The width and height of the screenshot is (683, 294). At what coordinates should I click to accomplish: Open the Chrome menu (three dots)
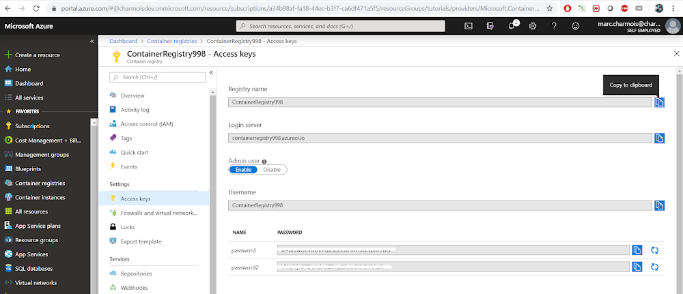(673, 8)
